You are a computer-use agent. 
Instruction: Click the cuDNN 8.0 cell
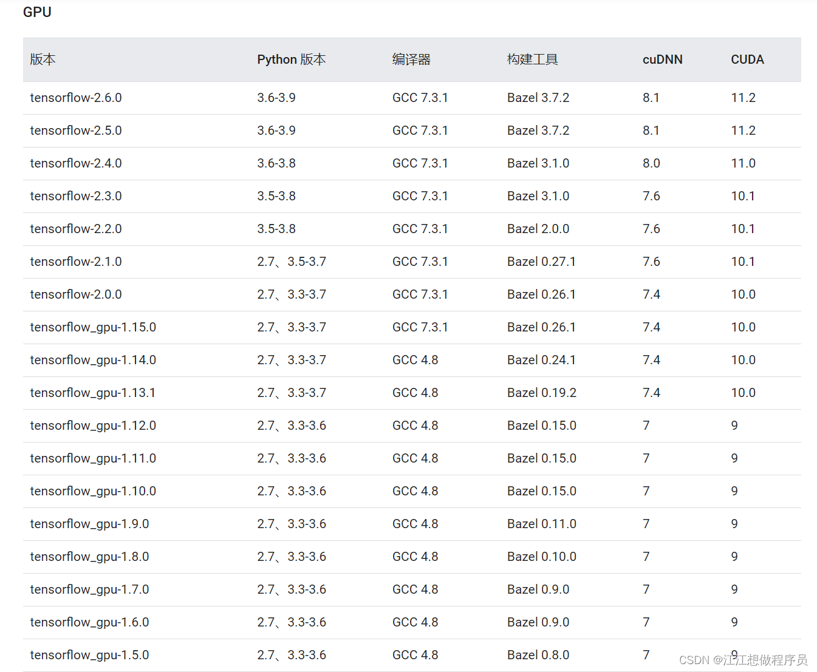pyautogui.click(x=651, y=163)
